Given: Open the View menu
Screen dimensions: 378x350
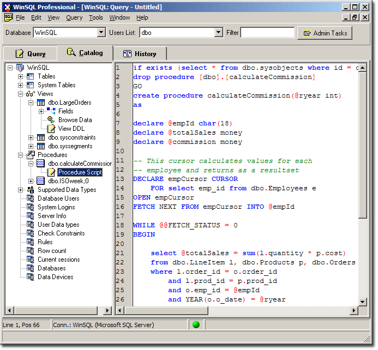Looking at the screenshot, I should [x=53, y=17].
